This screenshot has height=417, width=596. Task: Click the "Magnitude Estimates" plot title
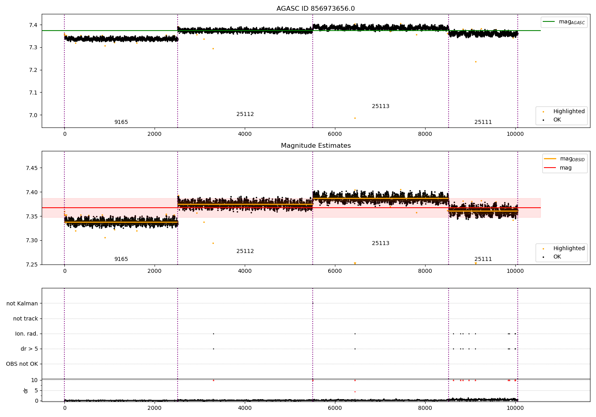[315, 146]
